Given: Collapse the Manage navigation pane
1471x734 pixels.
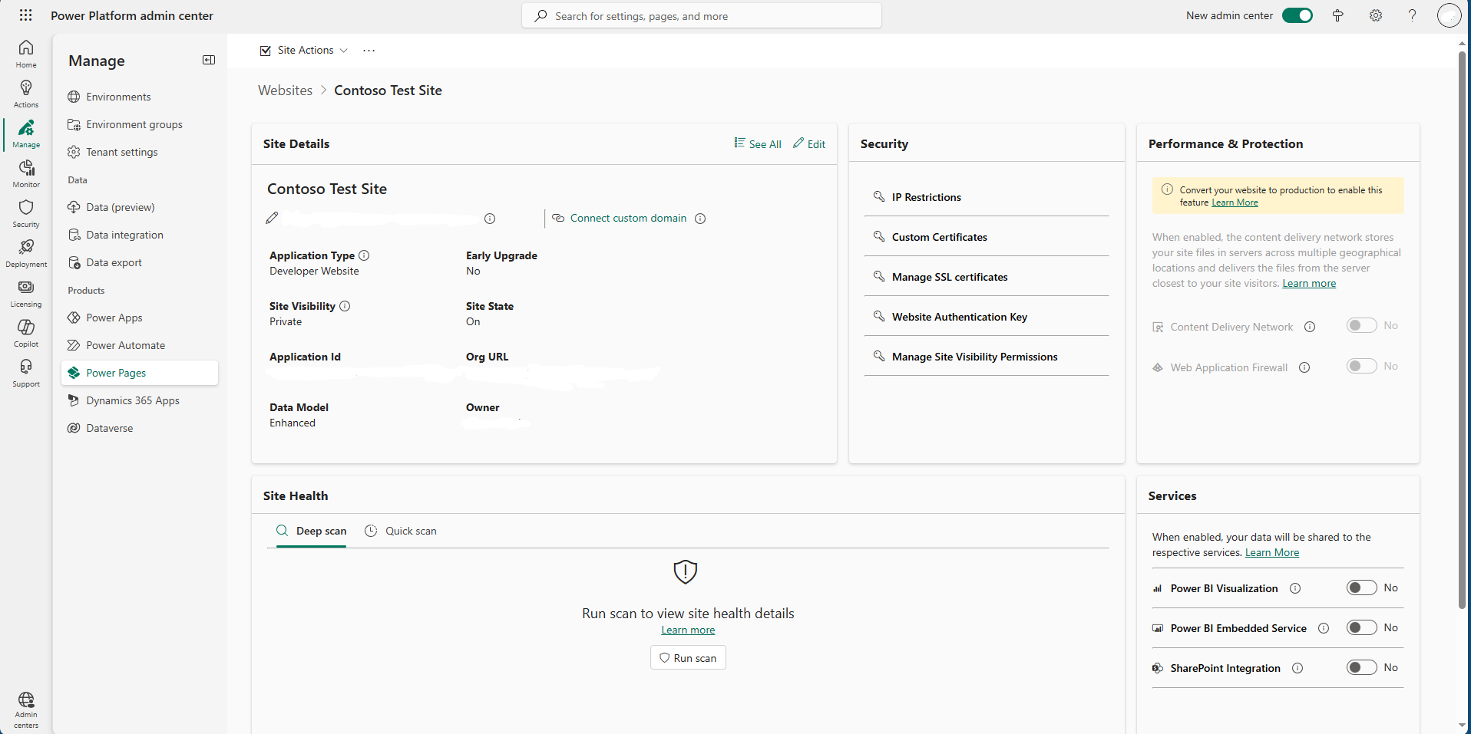Looking at the screenshot, I should (x=209, y=60).
